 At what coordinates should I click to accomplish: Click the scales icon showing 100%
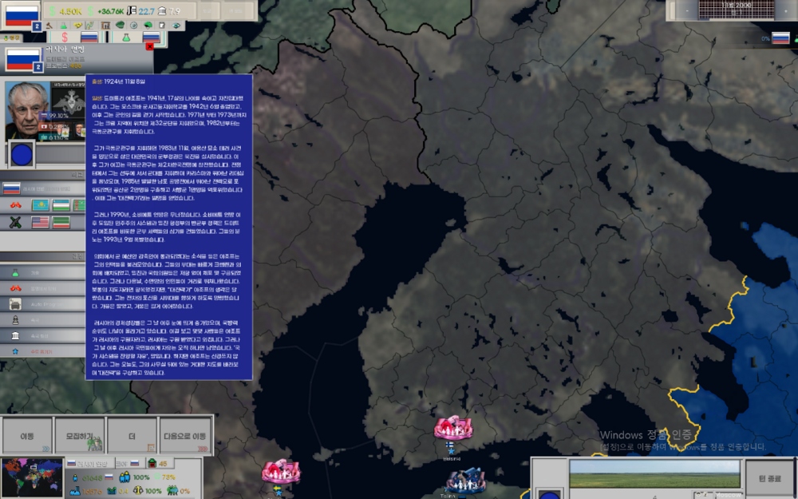(x=138, y=491)
